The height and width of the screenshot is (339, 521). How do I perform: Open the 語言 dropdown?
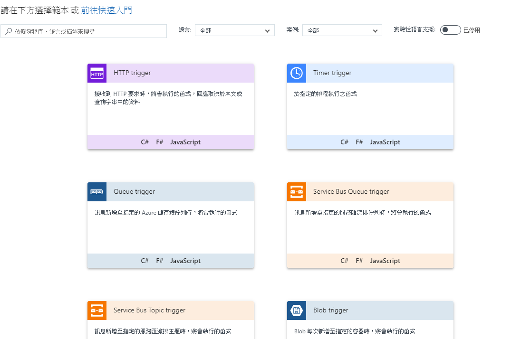(x=234, y=30)
